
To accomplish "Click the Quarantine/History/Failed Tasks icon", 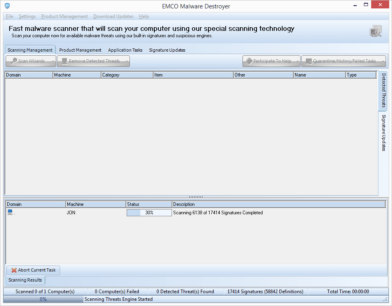I will tap(308, 61).
